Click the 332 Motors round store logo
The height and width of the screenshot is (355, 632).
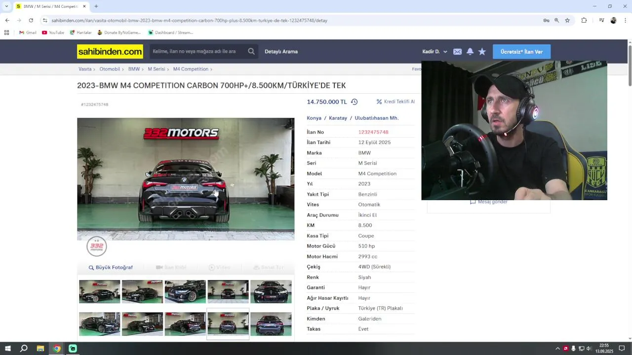click(x=97, y=247)
